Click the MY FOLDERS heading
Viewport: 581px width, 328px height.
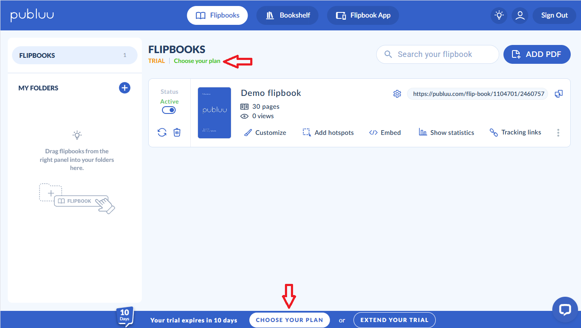[x=39, y=88]
